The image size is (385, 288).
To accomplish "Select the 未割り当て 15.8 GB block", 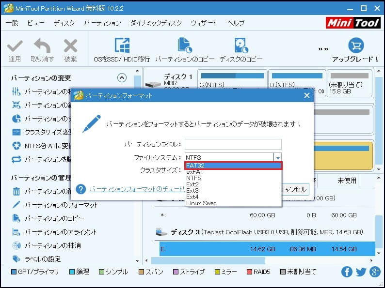I will click(x=350, y=83).
